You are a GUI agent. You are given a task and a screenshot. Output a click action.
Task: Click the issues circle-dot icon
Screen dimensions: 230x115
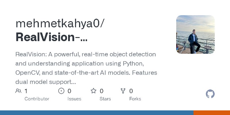61,91
